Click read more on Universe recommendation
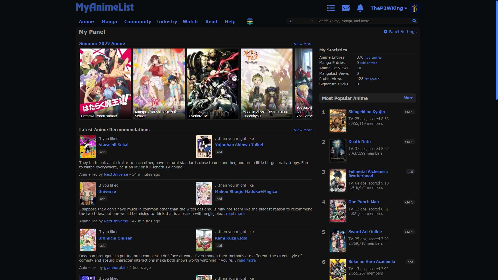Screen dimensions: 498x280 [x=235, y=214]
